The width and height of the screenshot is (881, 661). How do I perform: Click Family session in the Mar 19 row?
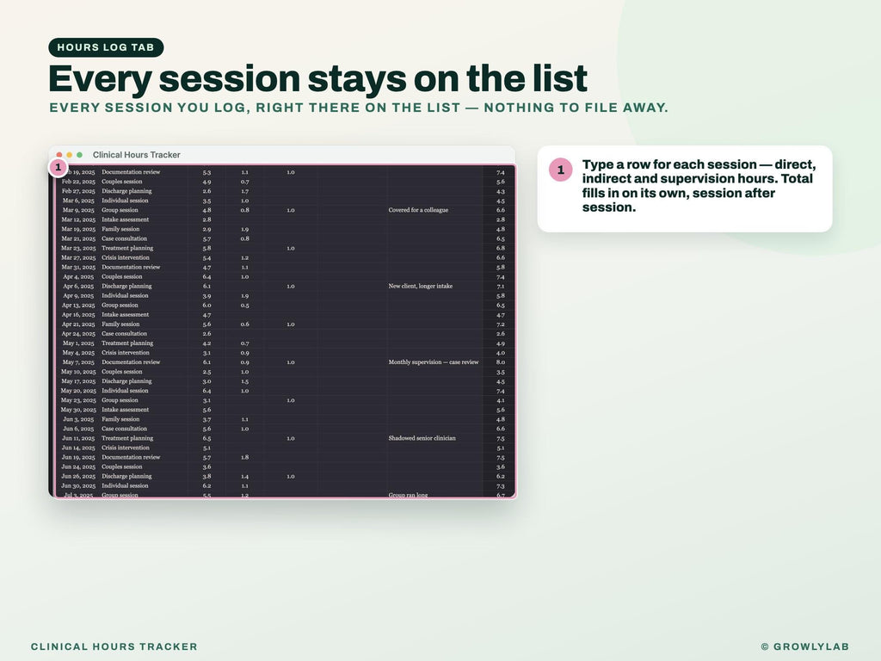pos(120,229)
